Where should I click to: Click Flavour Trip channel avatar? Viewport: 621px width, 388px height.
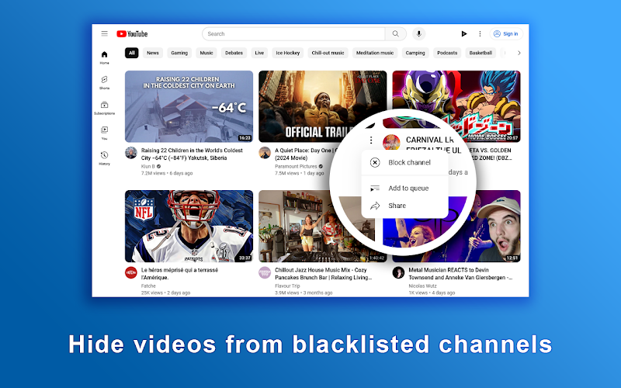pos(265,272)
